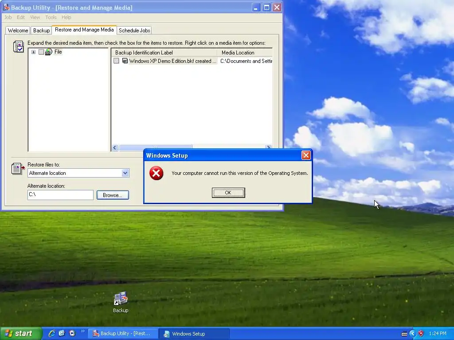Open the Tools menu
Viewport: 454px width, 340px height.
(x=51, y=17)
